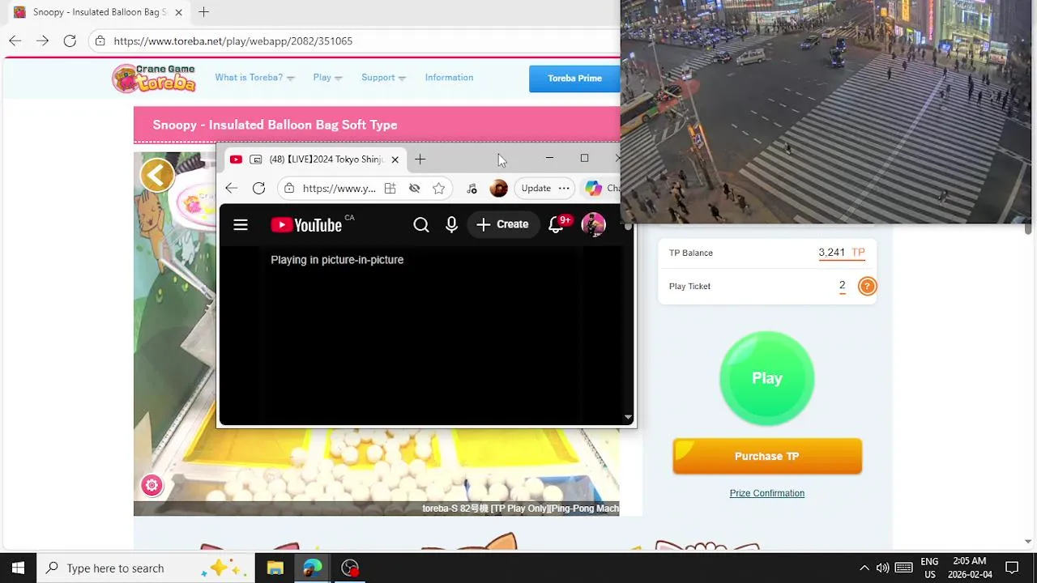Open the YouTube hamburger guide menu
Image resolution: width=1037 pixels, height=583 pixels.
tap(241, 225)
